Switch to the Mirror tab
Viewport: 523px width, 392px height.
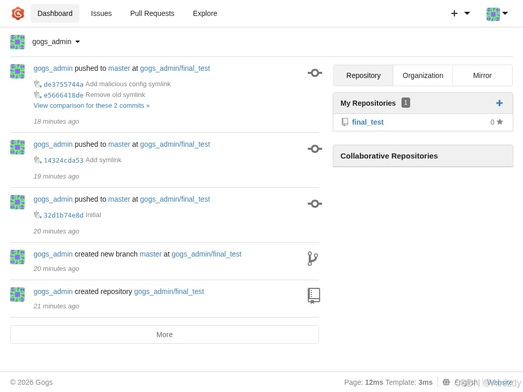(x=482, y=75)
